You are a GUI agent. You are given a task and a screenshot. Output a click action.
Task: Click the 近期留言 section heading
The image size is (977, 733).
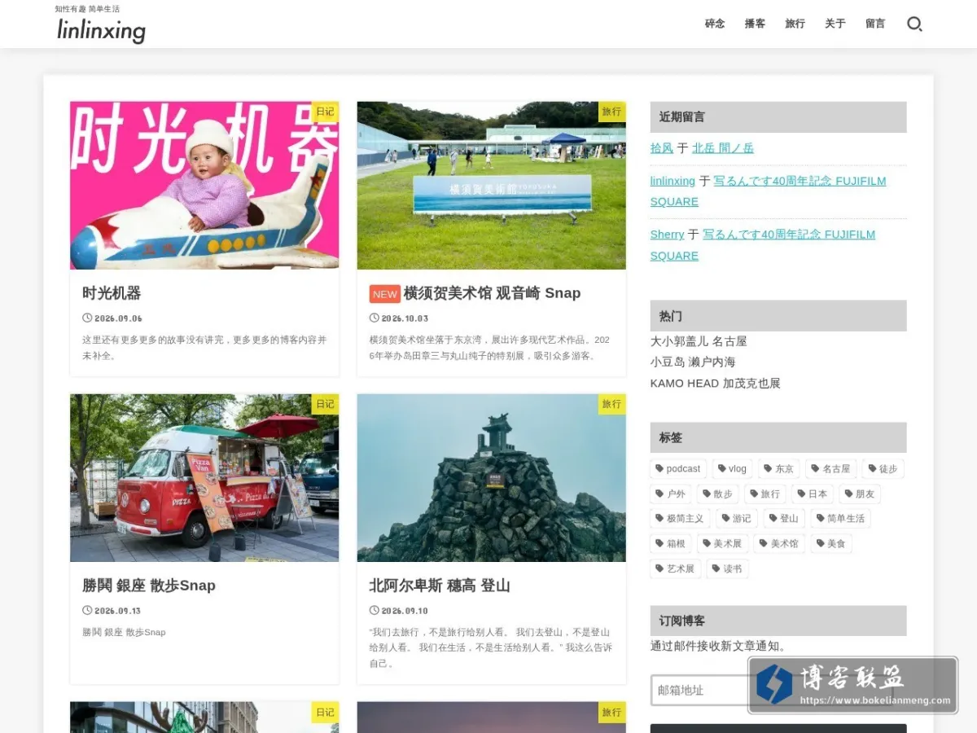pyautogui.click(x=778, y=117)
